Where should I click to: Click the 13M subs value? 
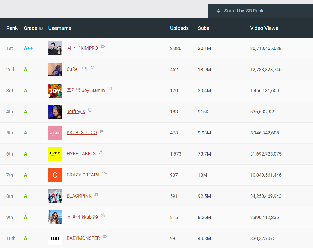click(203, 175)
